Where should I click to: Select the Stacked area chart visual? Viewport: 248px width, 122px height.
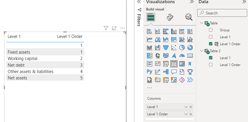166,39
